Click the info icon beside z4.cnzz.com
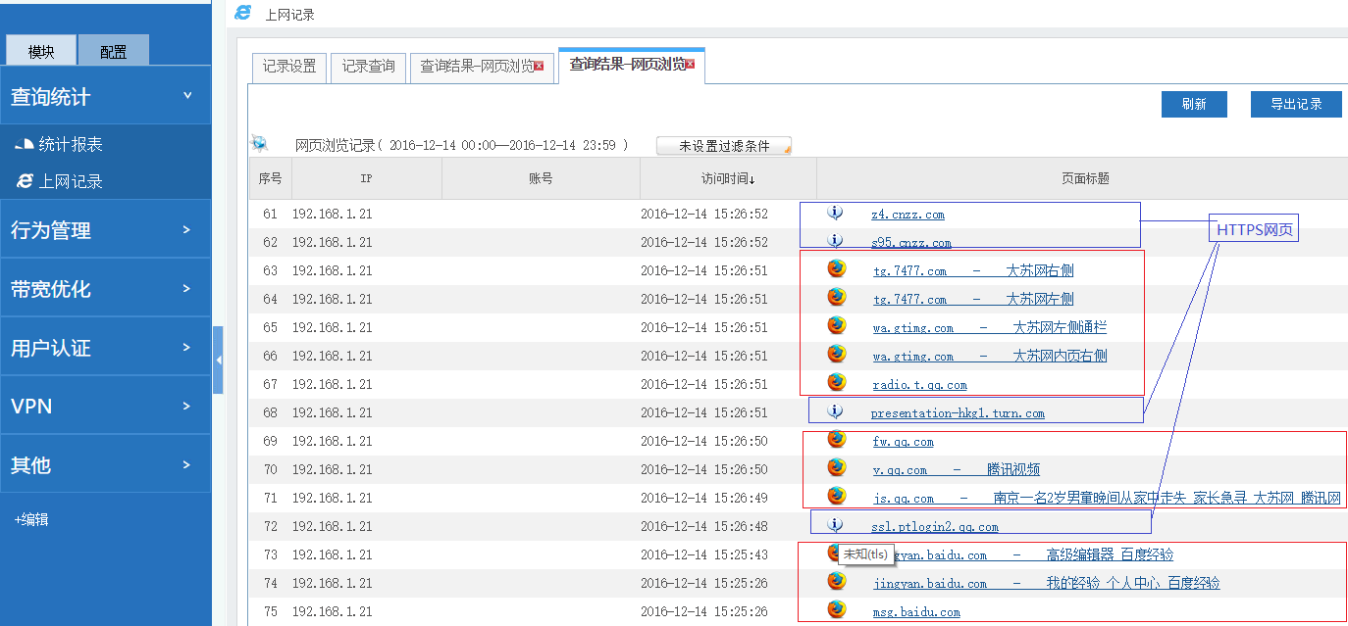The width and height of the screenshot is (1348, 626). coord(835,213)
